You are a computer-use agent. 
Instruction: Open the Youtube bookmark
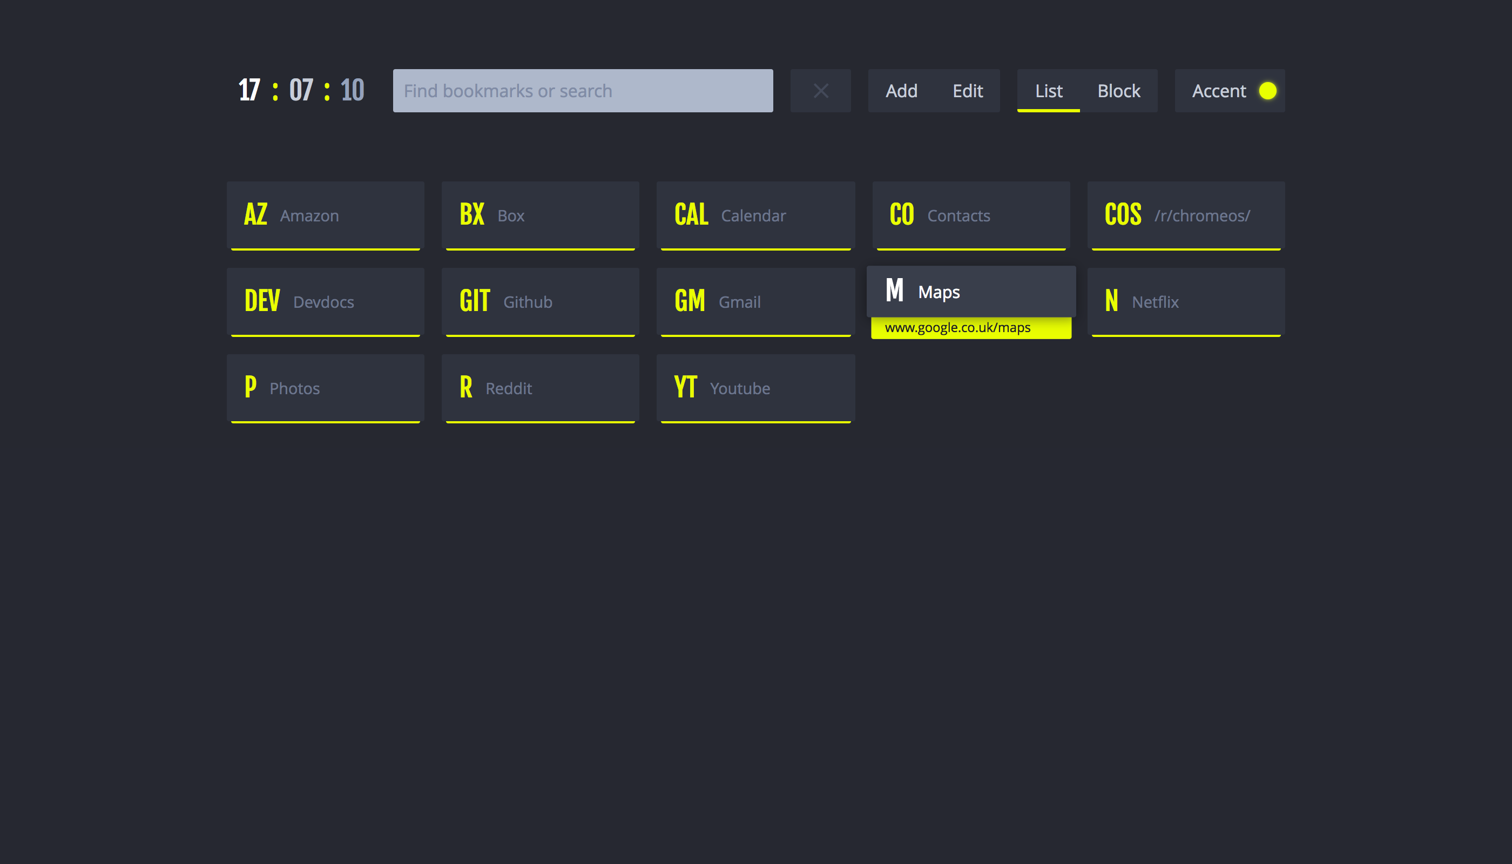[x=755, y=388]
